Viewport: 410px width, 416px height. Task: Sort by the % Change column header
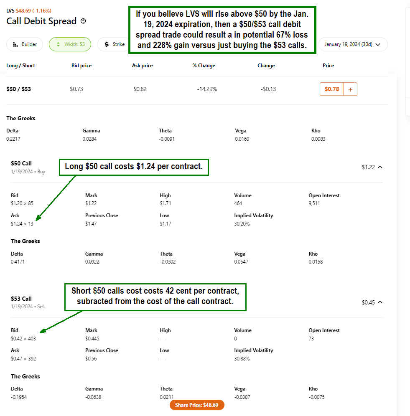pyautogui.click(x=204, y=66)
